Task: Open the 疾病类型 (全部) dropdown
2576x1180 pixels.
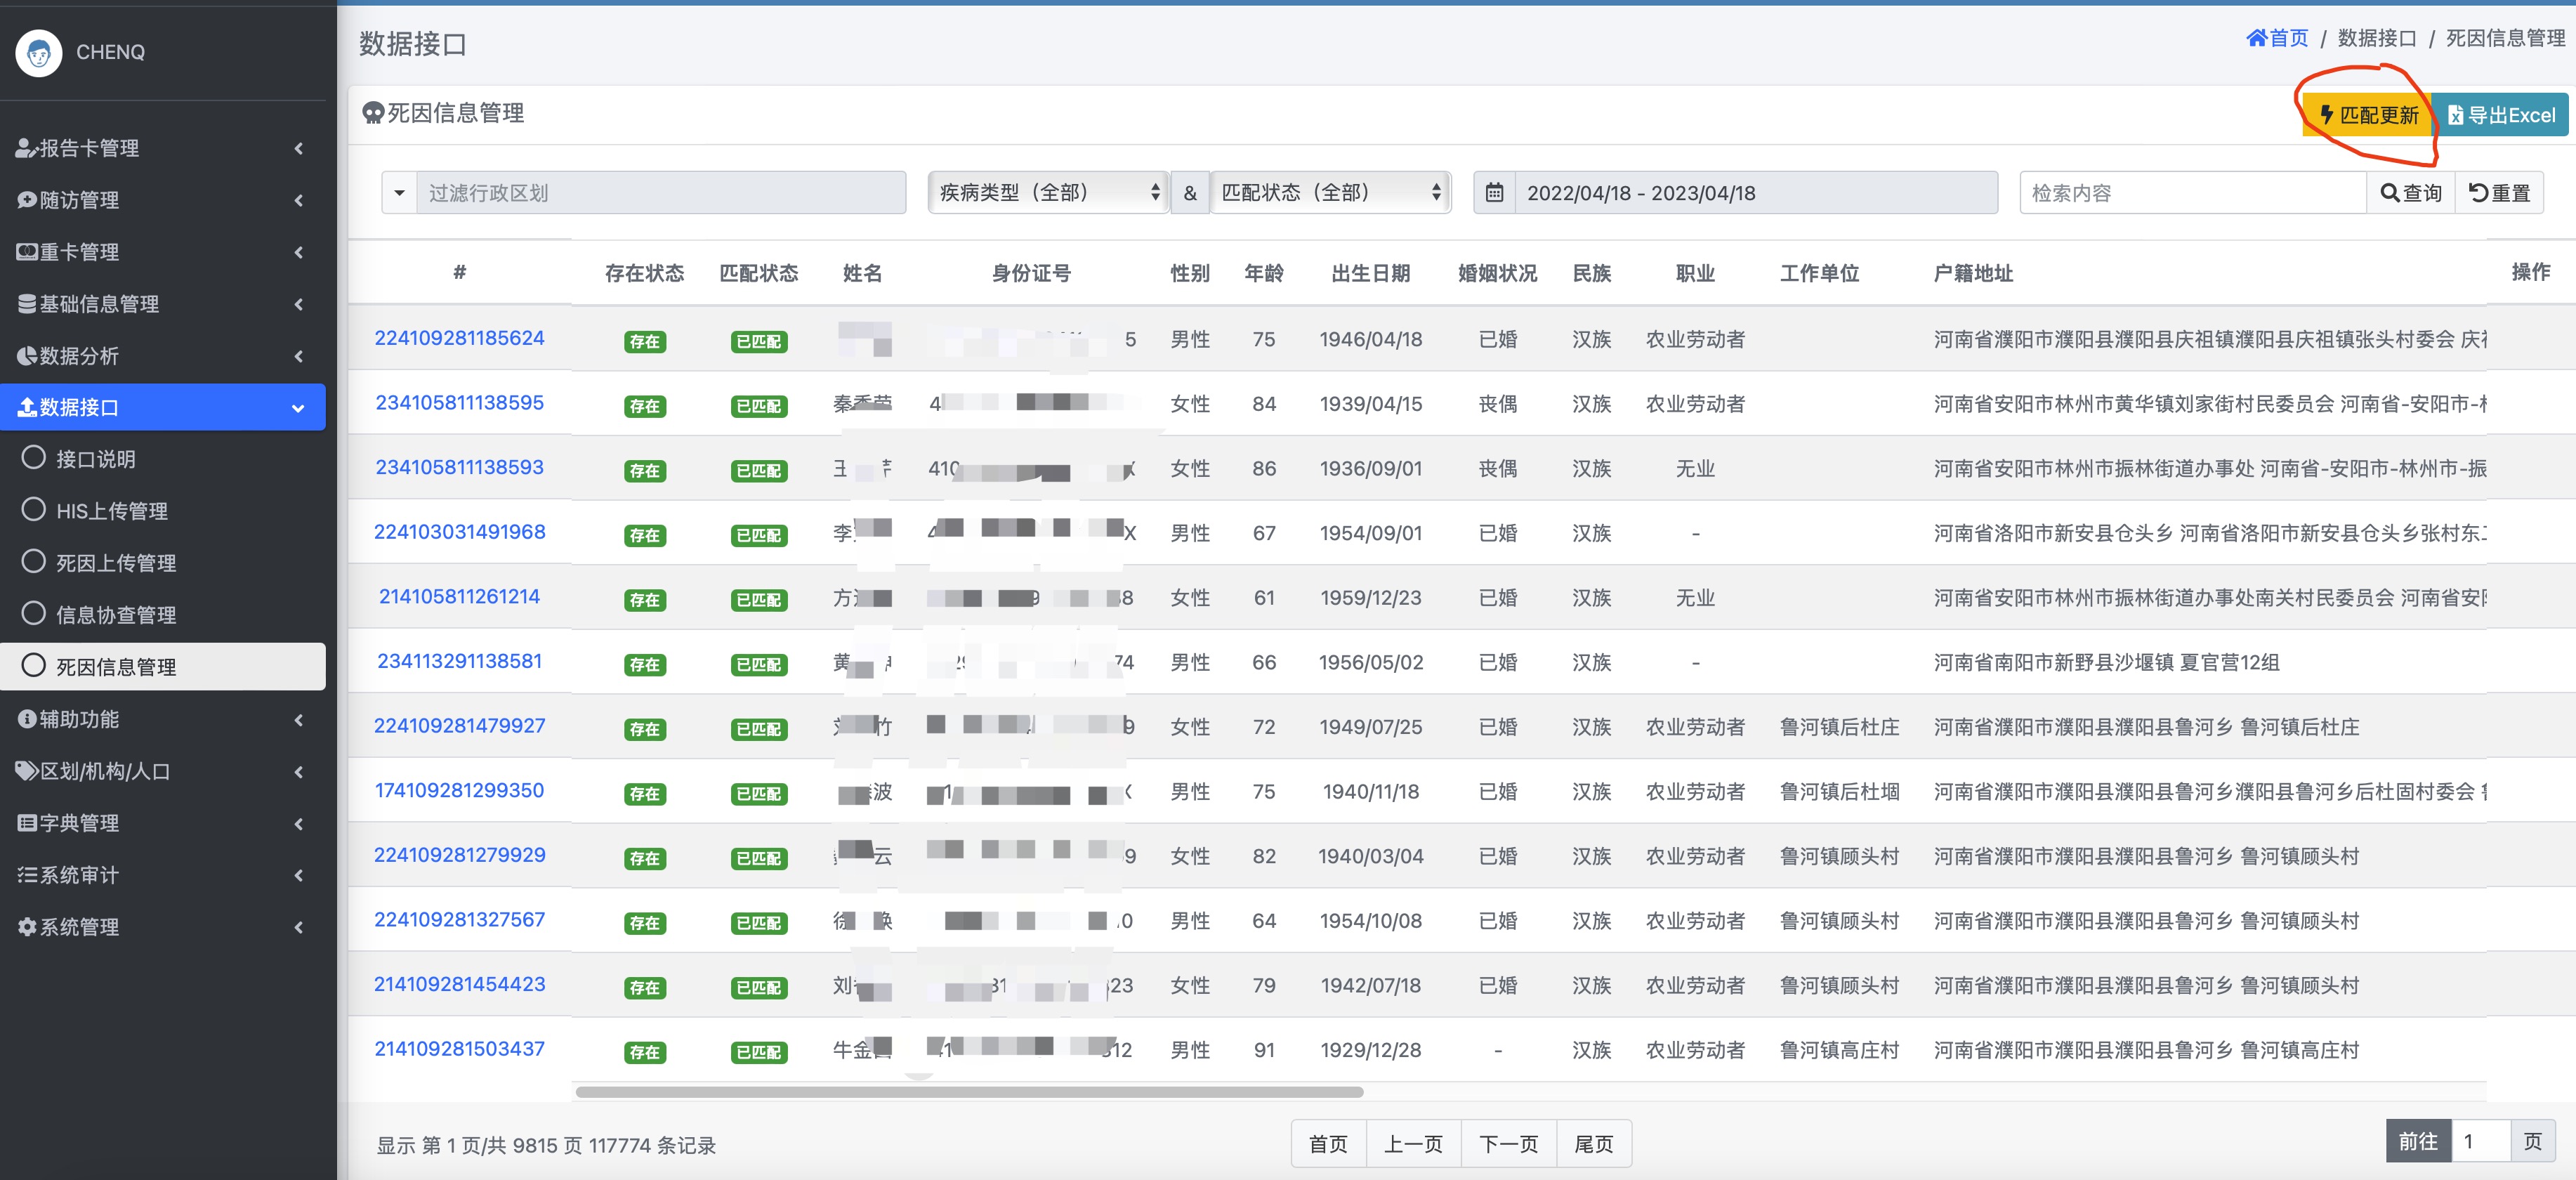Action: tap(1048, 193)
